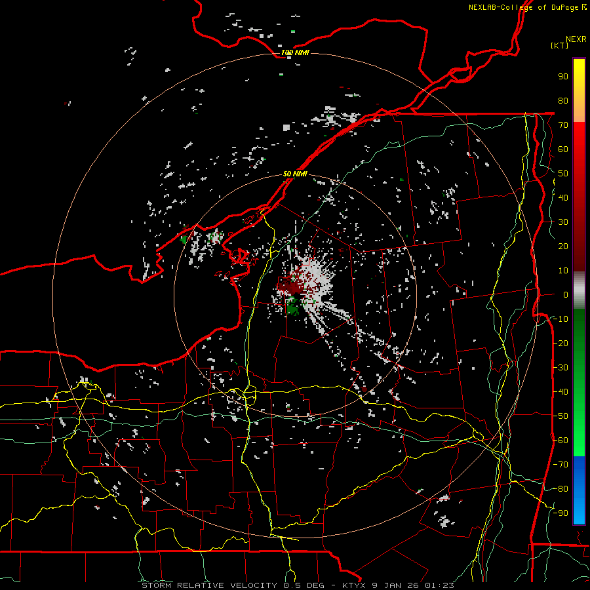Click the bright red segment of the velocity scale

tap(579, 158)
